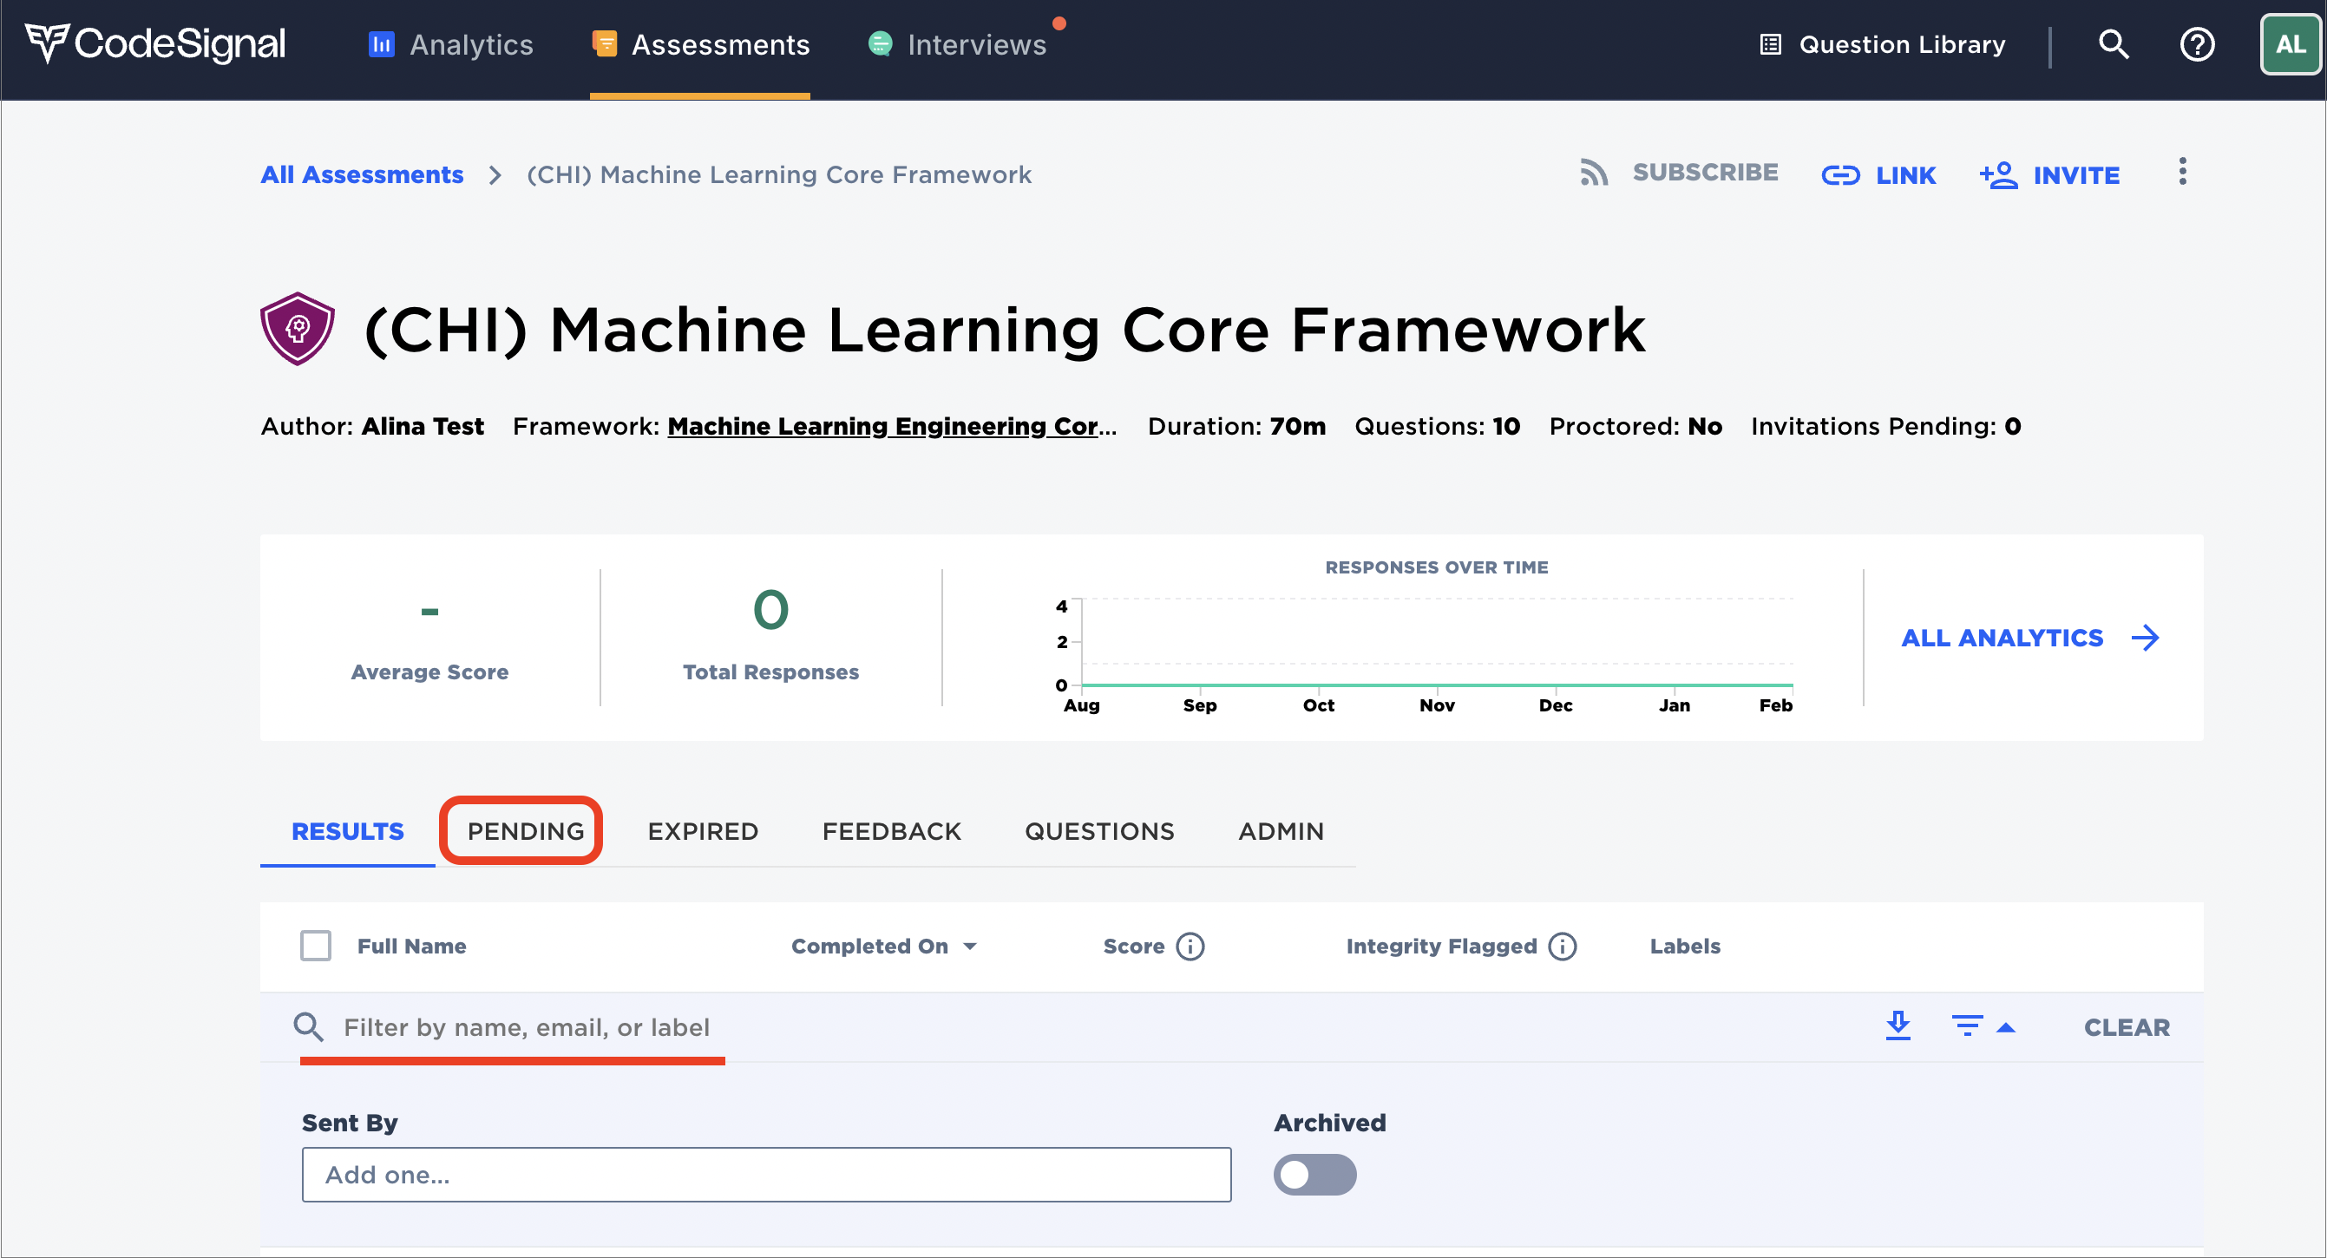Image resolution: width=2327 pixels, height=1258 pixels.
Task: Click the search magnifier in top bar
Action: click(2114, 44)
